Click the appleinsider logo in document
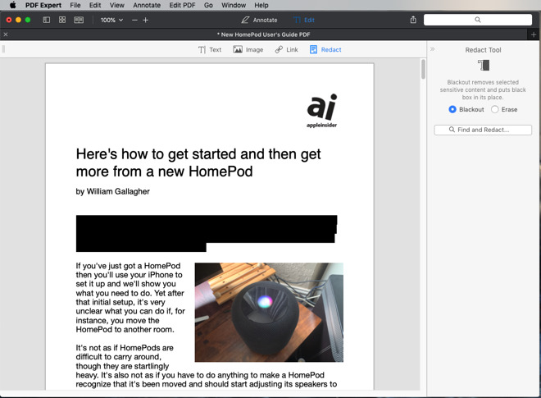 [321, 111]
